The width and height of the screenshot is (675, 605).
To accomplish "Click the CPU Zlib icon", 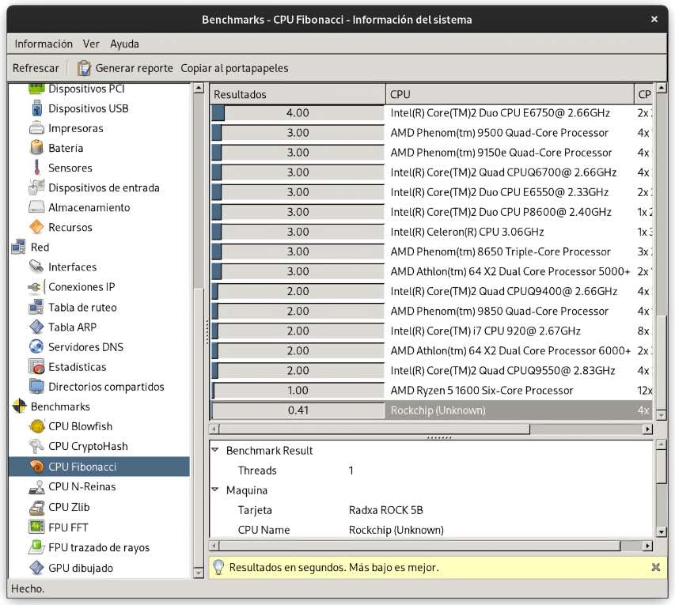I will 37,507.
